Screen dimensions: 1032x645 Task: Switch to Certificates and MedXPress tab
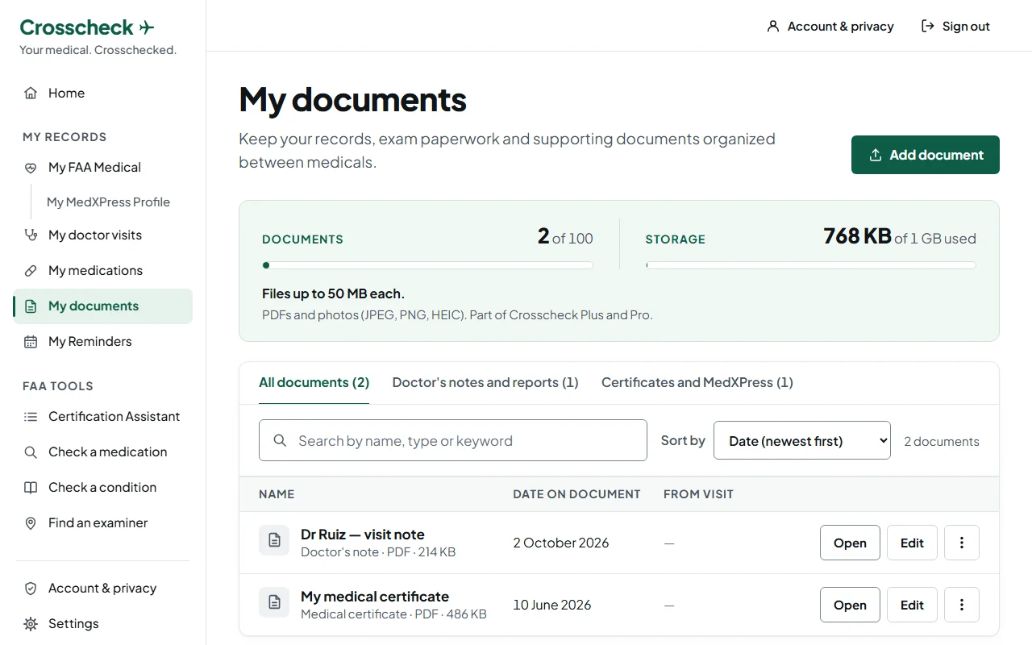tap(697, 382)
